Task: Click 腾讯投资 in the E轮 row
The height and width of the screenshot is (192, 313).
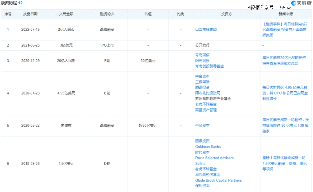Action: (x=202, y=87)
